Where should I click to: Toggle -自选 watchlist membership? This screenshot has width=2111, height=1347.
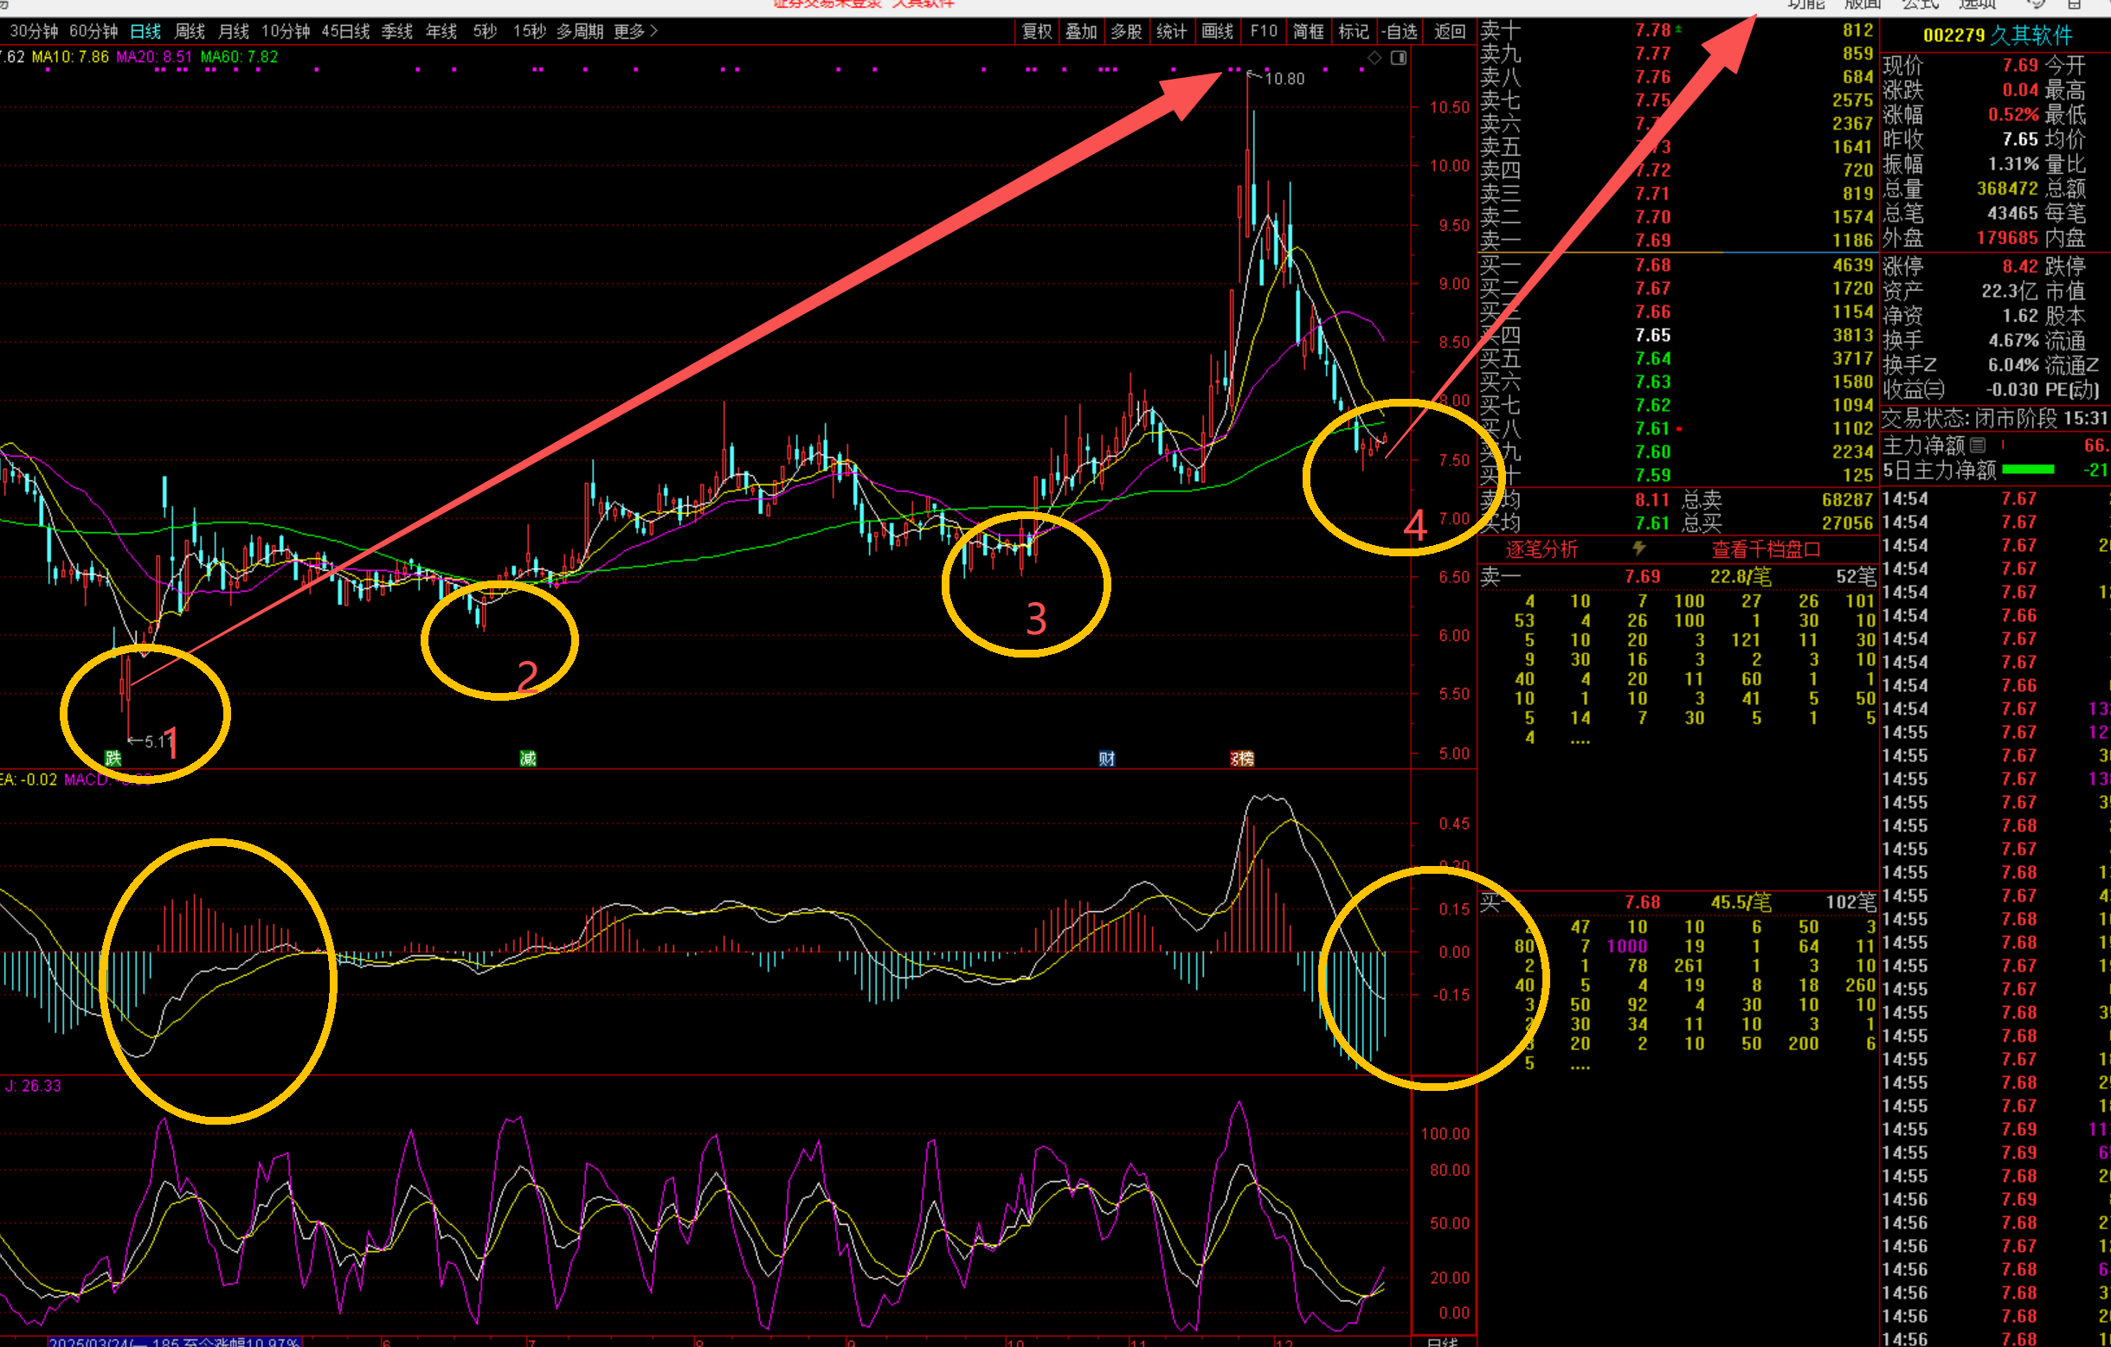click(1400, 31)
